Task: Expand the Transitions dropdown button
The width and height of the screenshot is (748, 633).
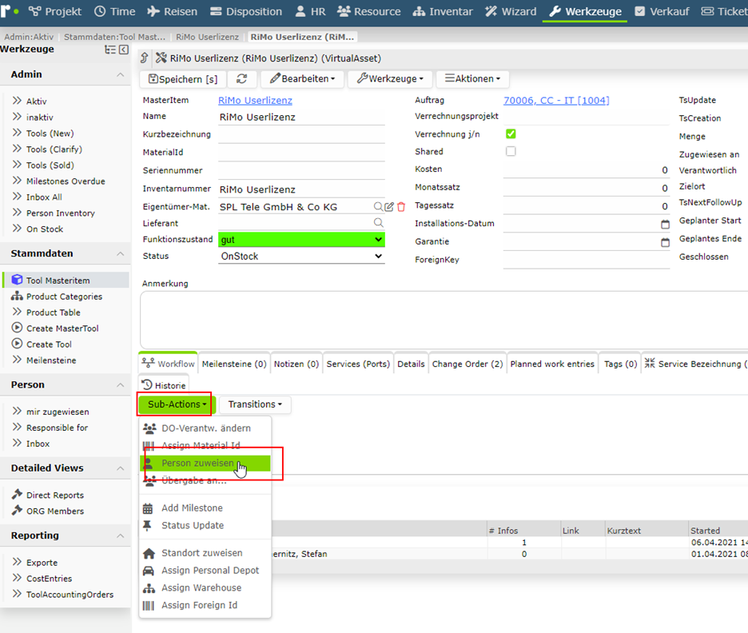Action: click(255, 404)
